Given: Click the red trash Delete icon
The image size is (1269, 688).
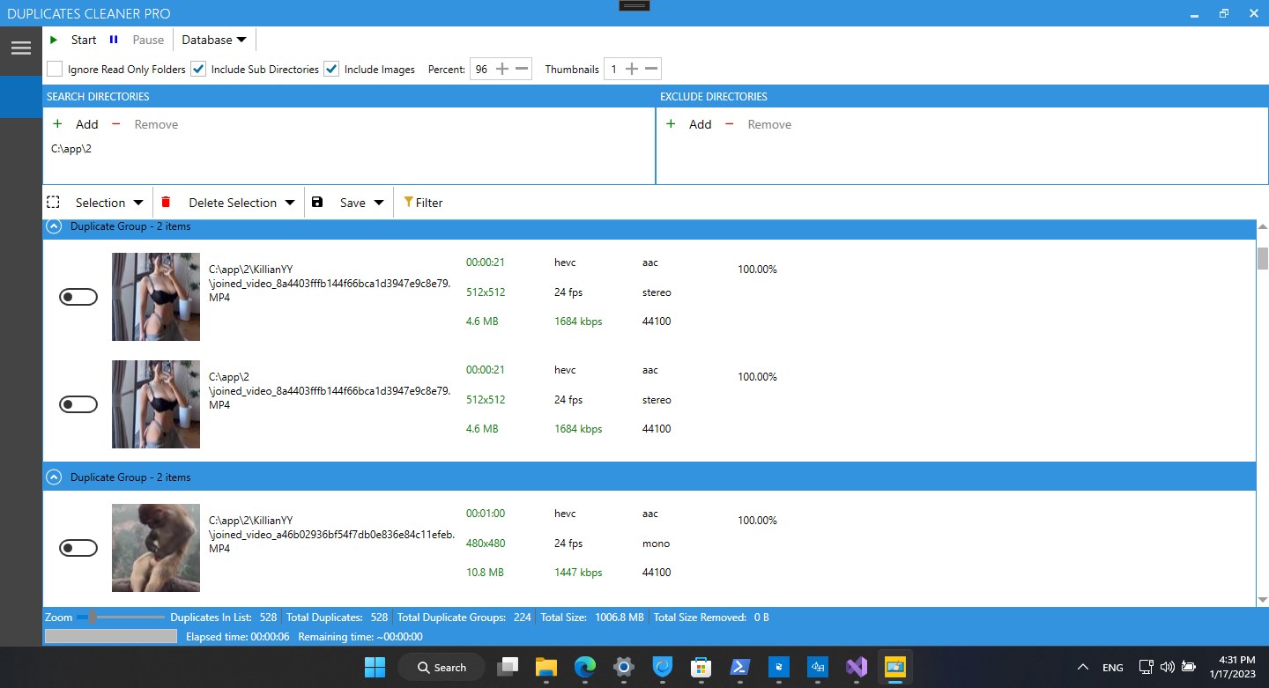Looking at the screenshot, I should 166,202.
